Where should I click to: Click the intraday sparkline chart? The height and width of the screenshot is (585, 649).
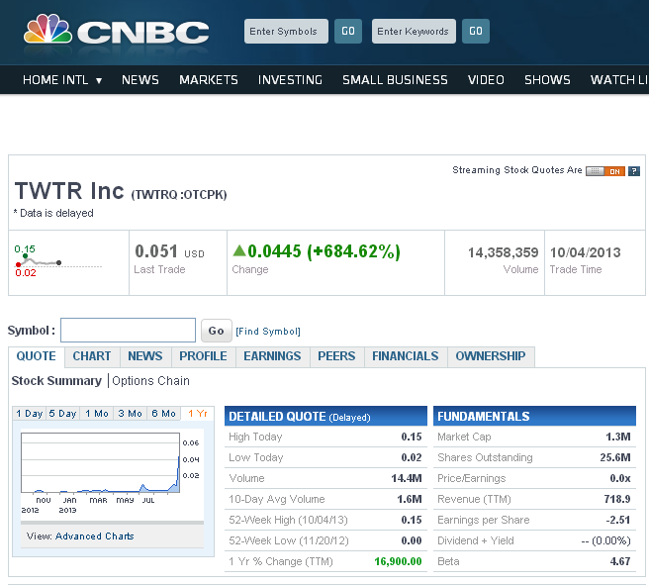click(x=58, y=261)
